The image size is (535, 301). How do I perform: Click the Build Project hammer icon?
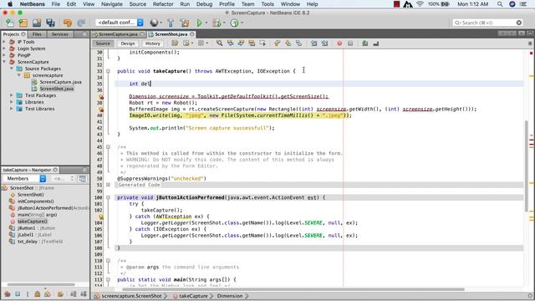pos(171,23)
